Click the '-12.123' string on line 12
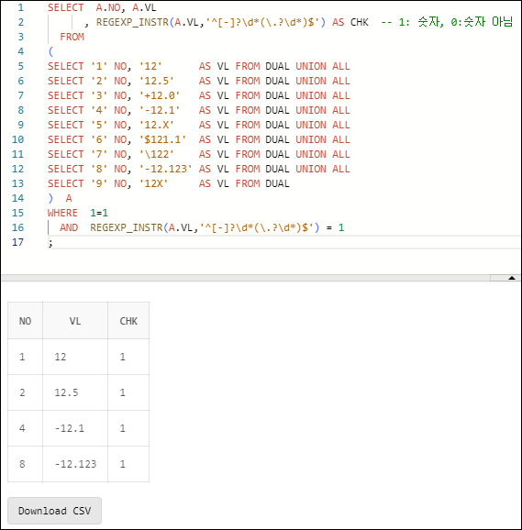522x530 pixels. point(166,169)
